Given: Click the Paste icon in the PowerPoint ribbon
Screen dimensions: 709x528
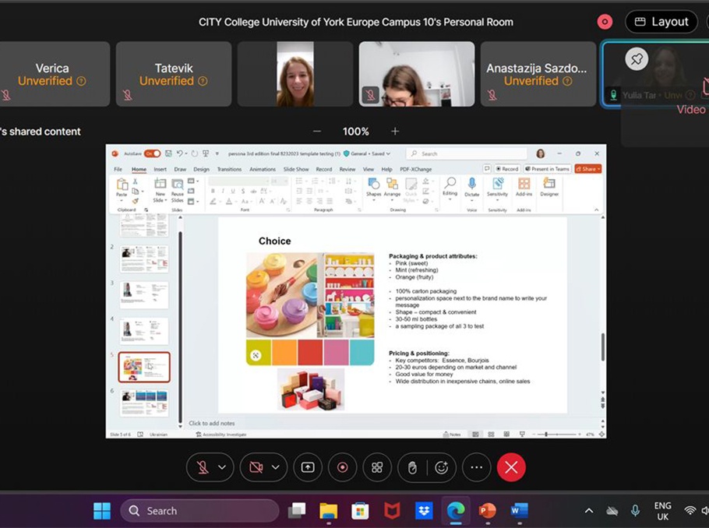Looking at the screenshot, I should click(122, 184).
